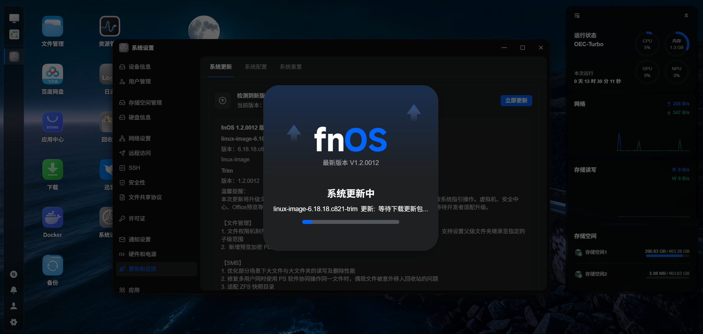
Task: Open 用户管理 in settings sidebar
Action: click(x=156, y=82)
